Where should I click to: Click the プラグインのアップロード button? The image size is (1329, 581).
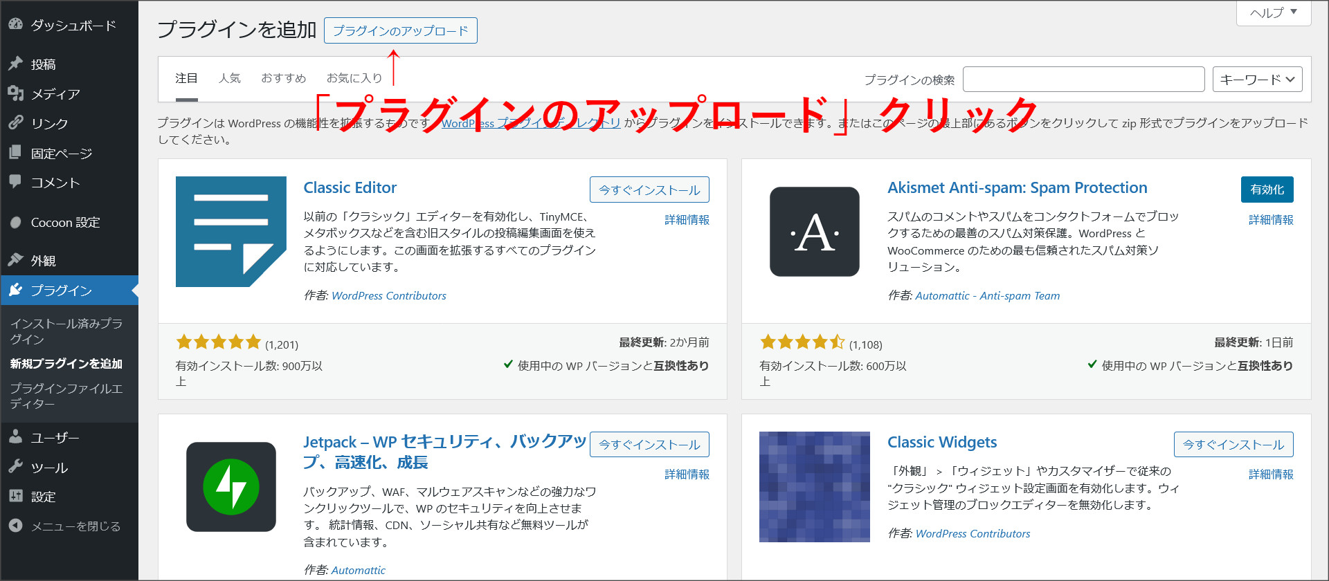401,30
